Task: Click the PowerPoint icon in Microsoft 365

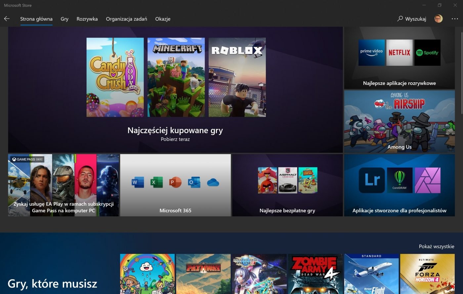Action: click(x=175, y=182)
